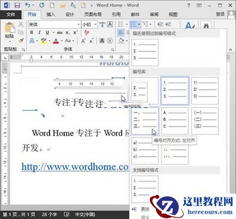The height and width of the screenshot is (219, 236).
Task: Paste clipboard contents with 粘贴 icon
Action: pos(9,28)
